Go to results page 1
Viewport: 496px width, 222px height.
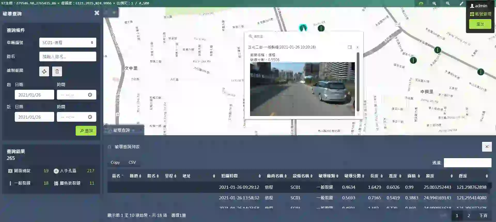click(x=457, y=216)
